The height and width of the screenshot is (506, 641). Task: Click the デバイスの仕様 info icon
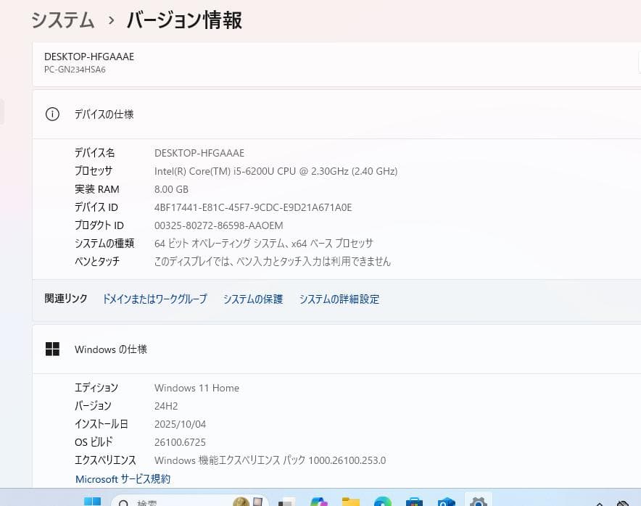tap(52, 114)
